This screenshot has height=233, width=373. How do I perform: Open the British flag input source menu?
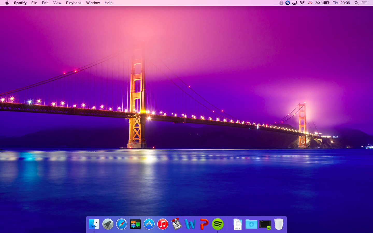click(x=310, y=3)
